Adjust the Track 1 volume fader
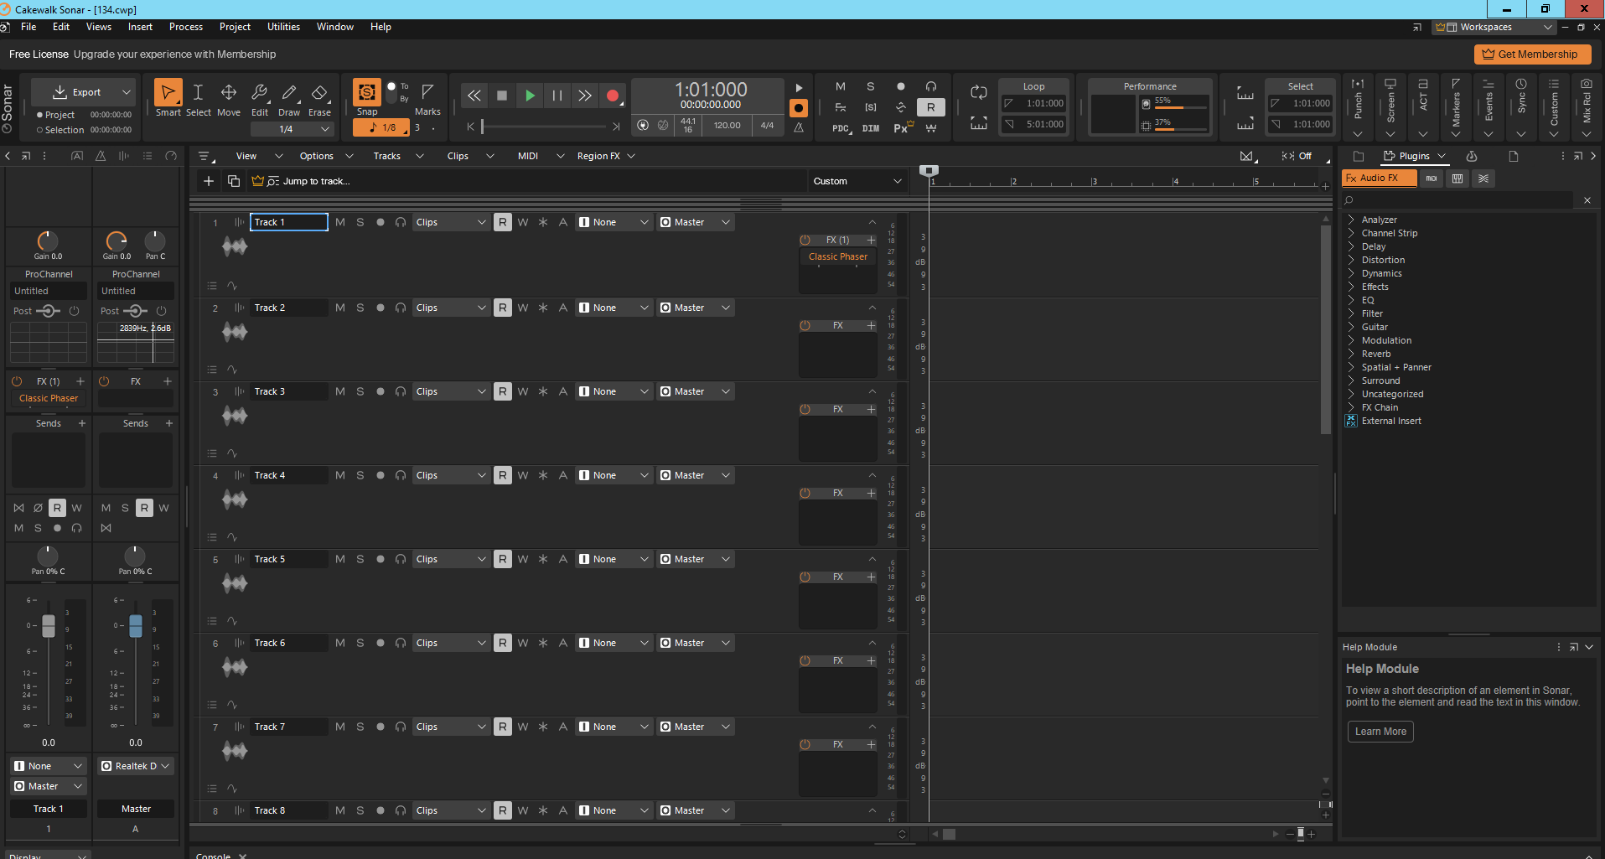 (49, 625)
